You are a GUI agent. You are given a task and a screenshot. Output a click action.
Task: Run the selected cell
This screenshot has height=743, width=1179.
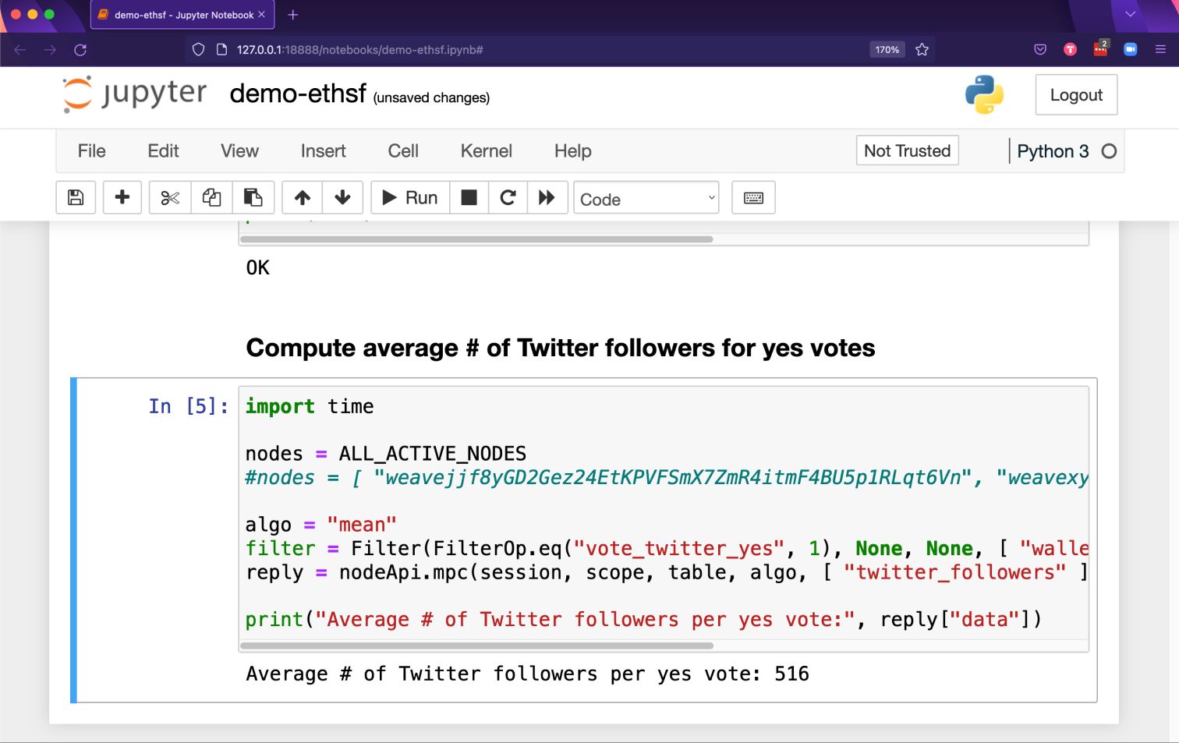point(410,197)
